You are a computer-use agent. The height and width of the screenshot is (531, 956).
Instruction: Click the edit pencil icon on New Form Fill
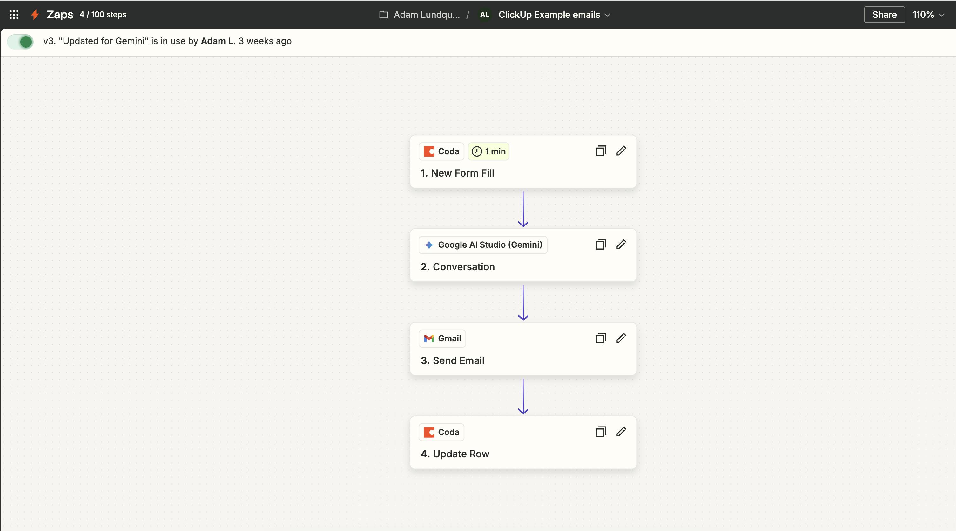click(x=620, y=151)
